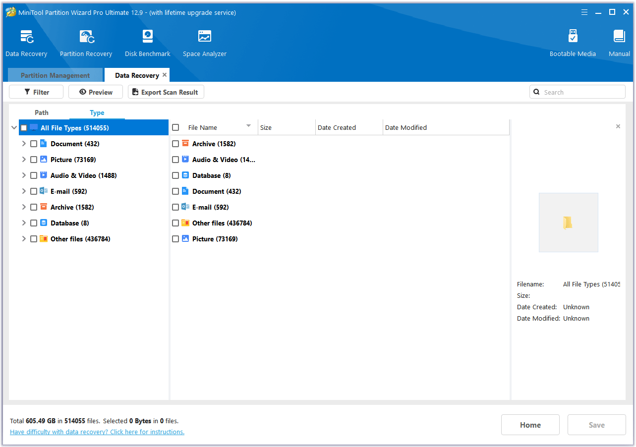Screen dimensions: 636x447
Task: Click the Audio & Video icon in file list
Action: pyautogui.click(x=185, y=160)
